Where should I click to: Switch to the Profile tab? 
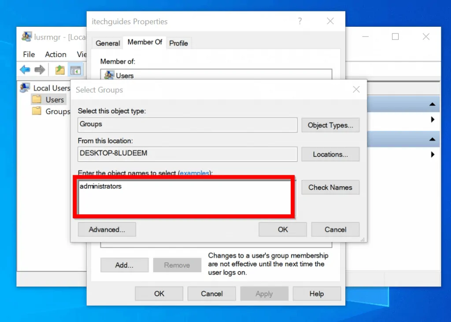[179, 43]
